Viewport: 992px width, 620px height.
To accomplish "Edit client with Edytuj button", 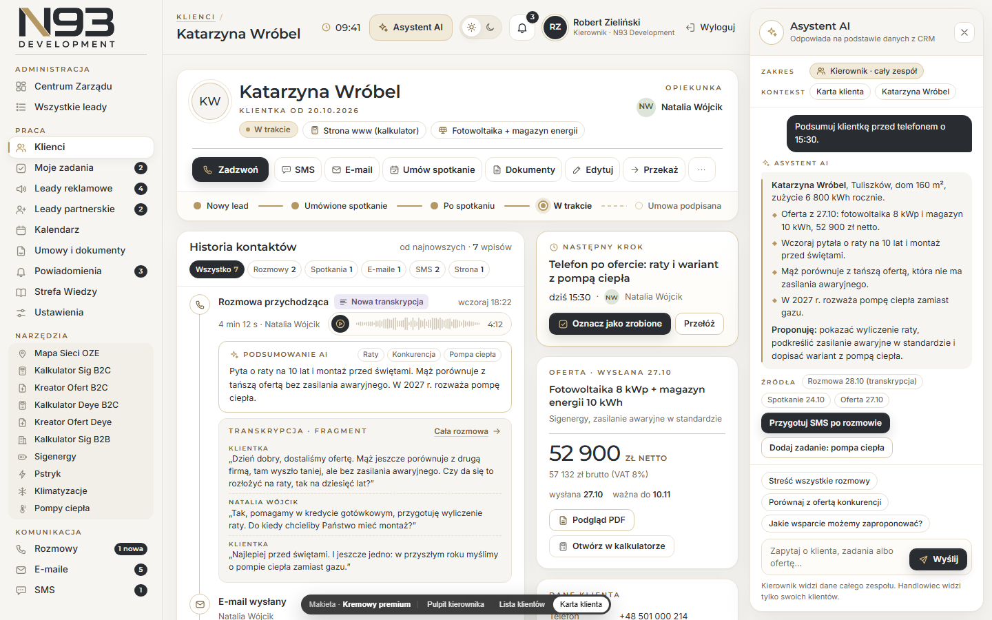I will point(592,169).
